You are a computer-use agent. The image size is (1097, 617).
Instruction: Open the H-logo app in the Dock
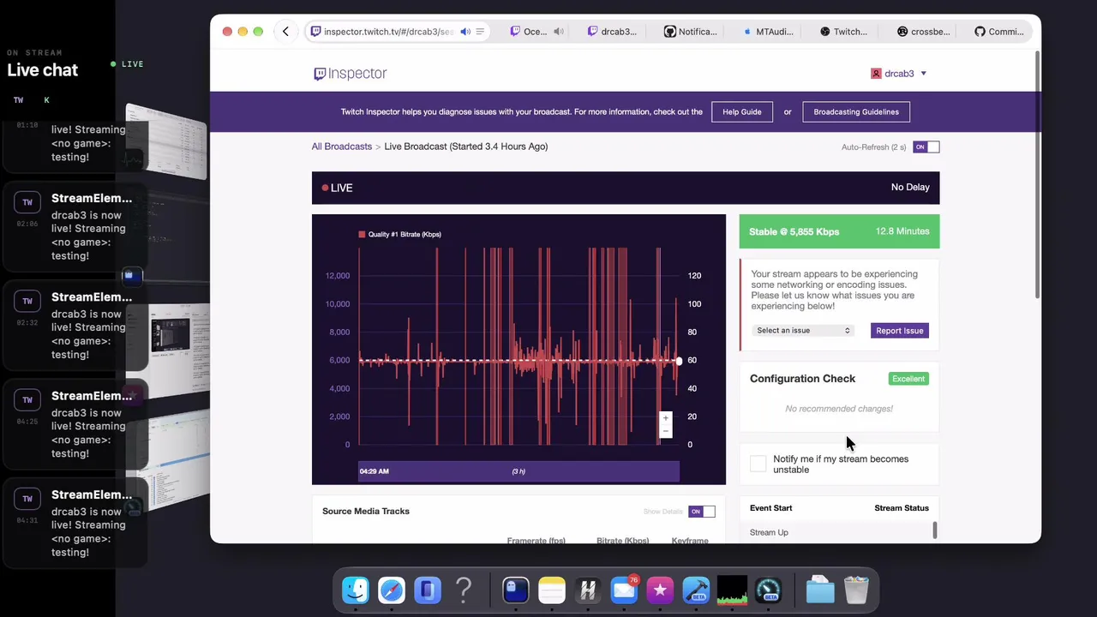(588, 590)
